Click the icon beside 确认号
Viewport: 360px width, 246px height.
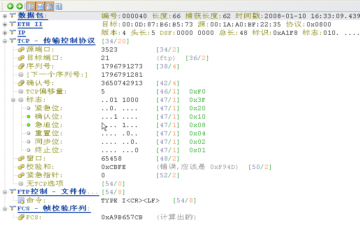click(21, 83)
